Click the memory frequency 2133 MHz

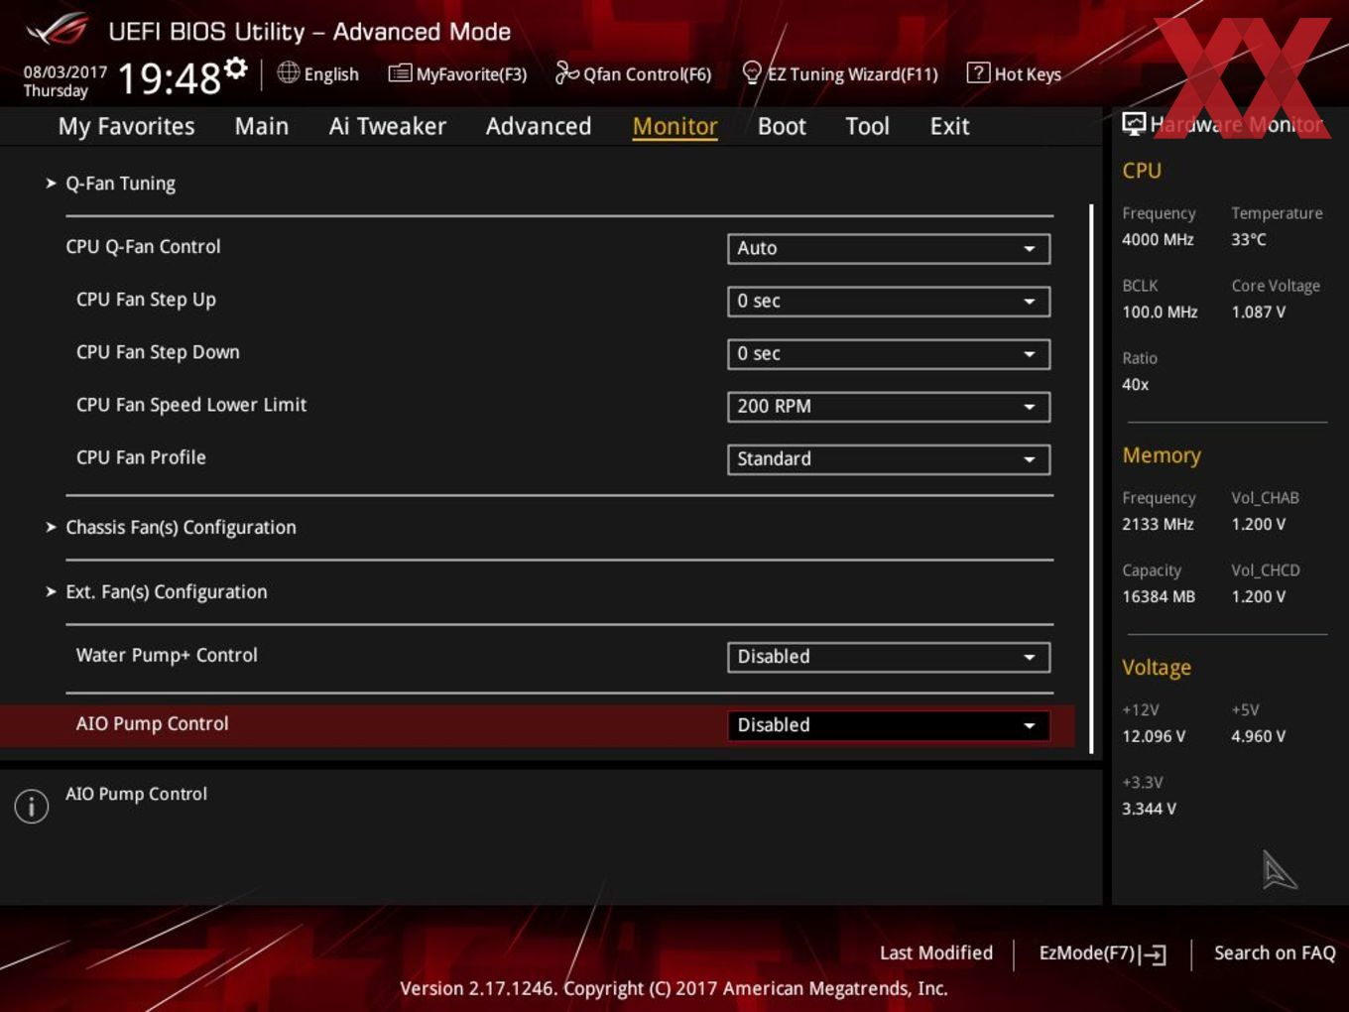[1158, 525]
